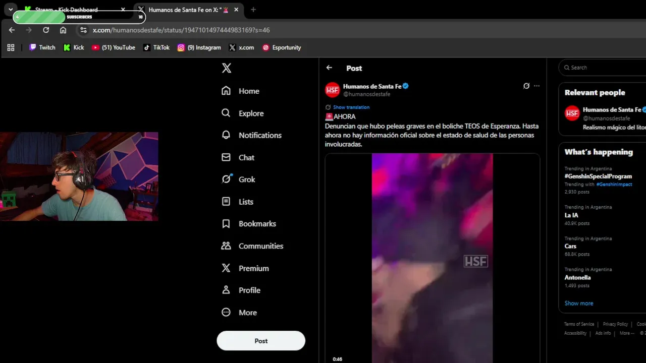
Task: Expand the tab search dropdown arrow
Action: (x=11, y=10)
